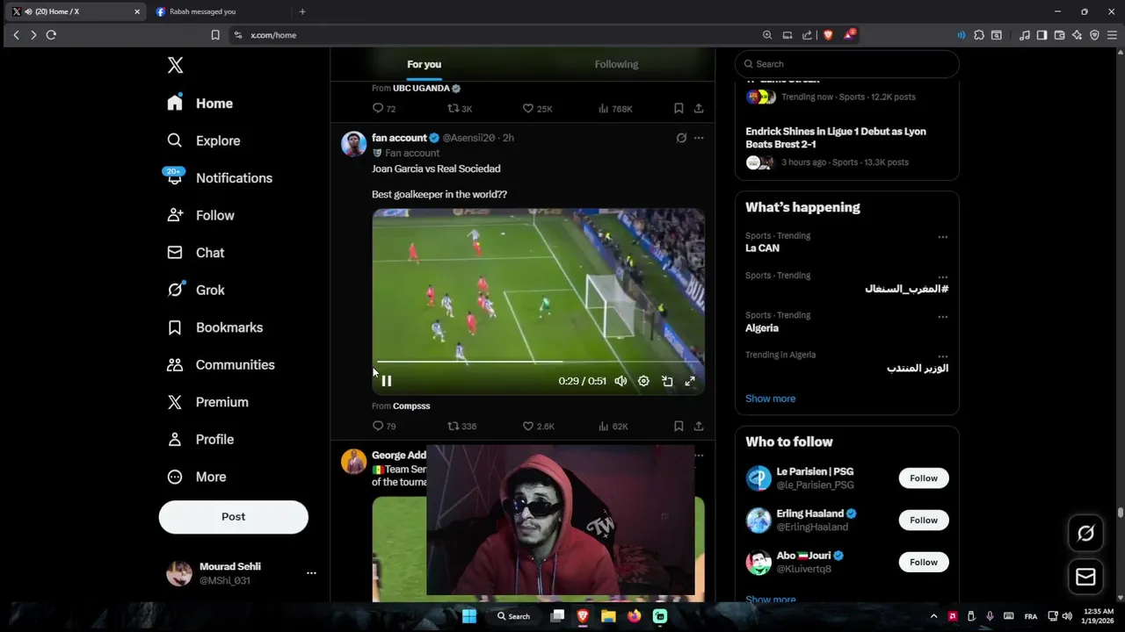Like the Joan Garcia post (2.6K likes)
The width and height of the screenshot is (1125, 632).
[538, 426]
